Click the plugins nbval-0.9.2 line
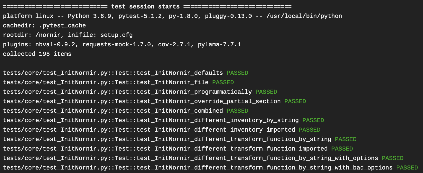This screenshot has width=423, height=173. coord(122,44)
